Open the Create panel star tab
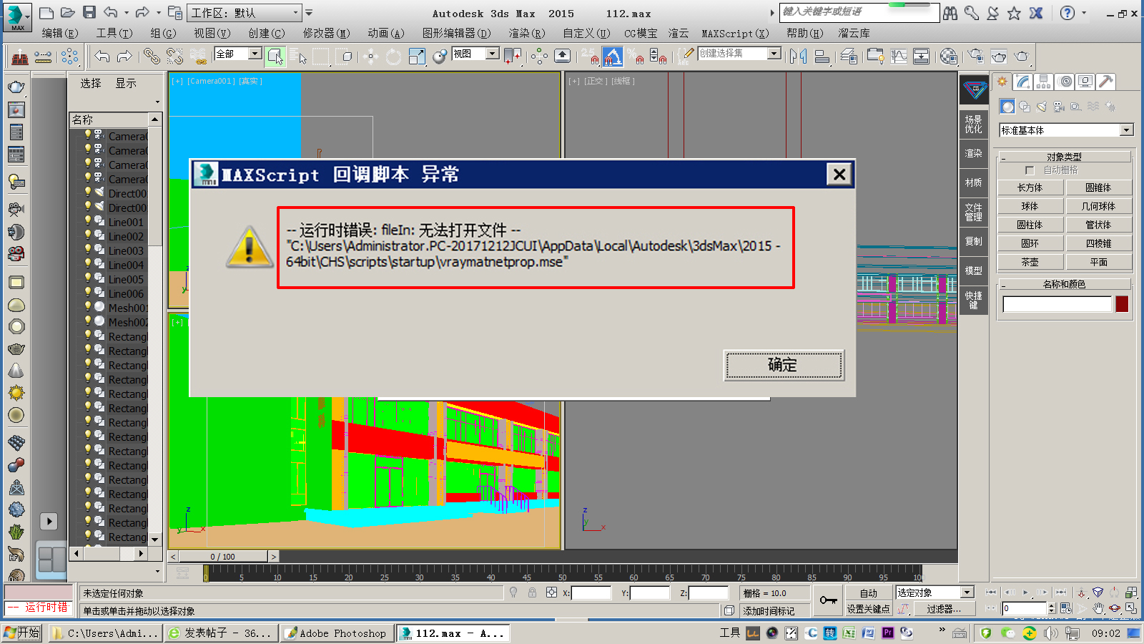The width and height of the screenshot is (1144, 644). [1002, 82]
